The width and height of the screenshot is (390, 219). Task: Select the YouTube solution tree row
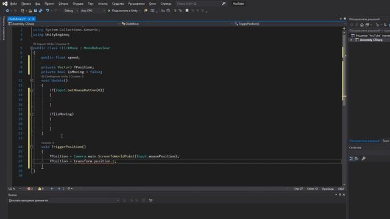click(370, 35)
